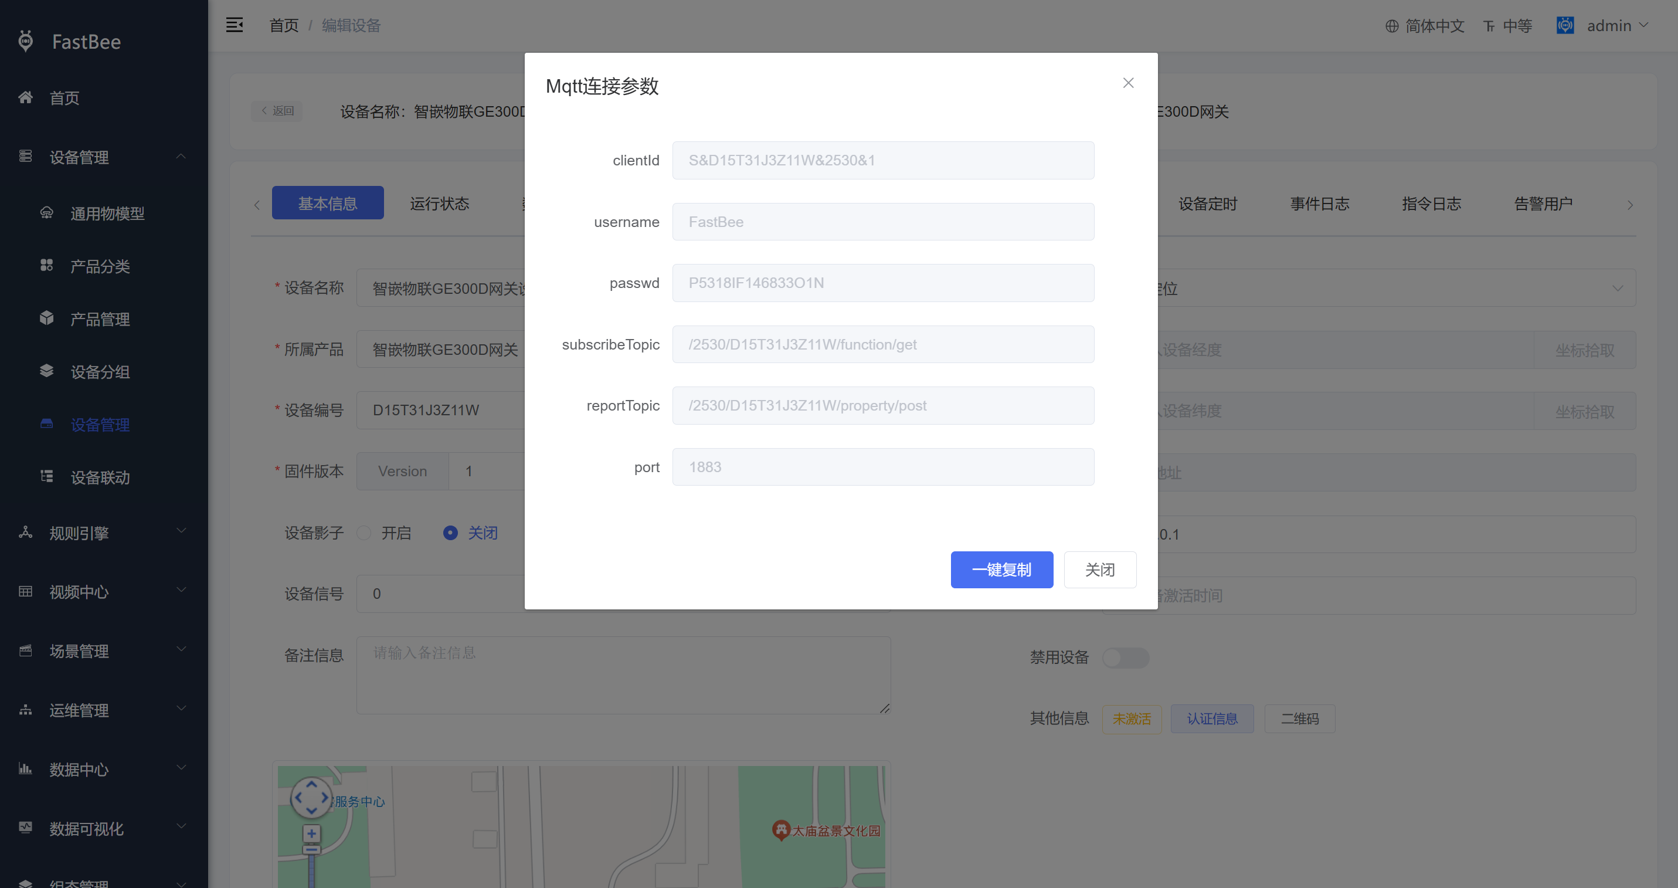Click the clientId input field
This screenshot has height=888, width=1678.
point(884,160)
